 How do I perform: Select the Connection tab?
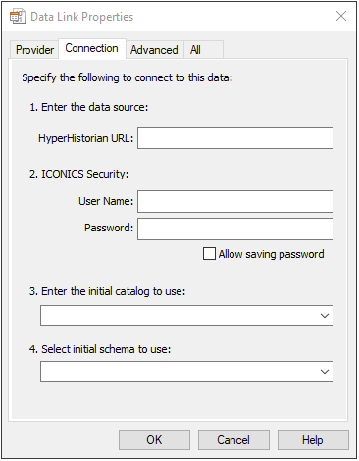[92, 48]
